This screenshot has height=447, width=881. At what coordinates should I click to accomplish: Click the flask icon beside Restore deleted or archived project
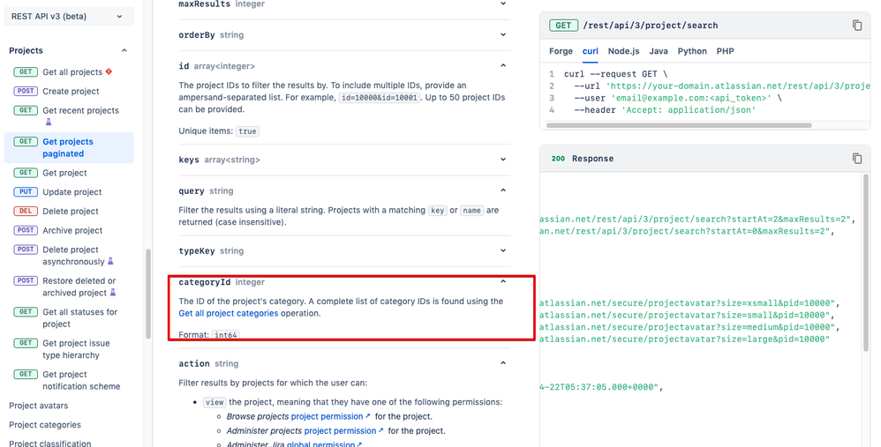click(113, 292)
